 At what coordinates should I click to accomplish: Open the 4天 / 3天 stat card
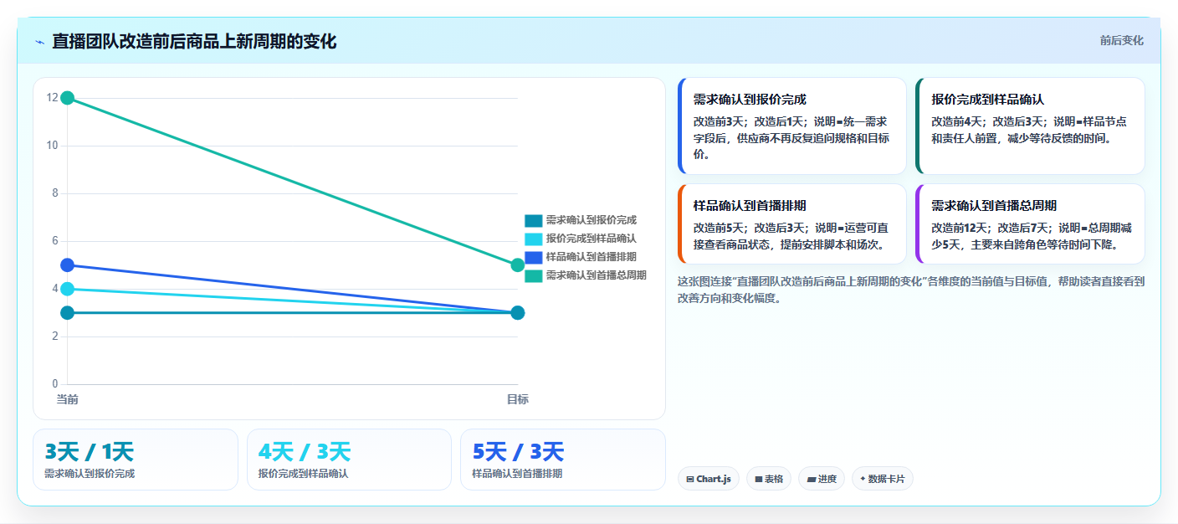[349, 460]
